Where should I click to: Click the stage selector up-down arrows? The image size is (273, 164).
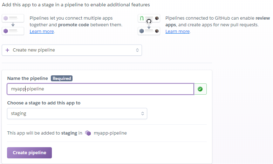(142, 114)
